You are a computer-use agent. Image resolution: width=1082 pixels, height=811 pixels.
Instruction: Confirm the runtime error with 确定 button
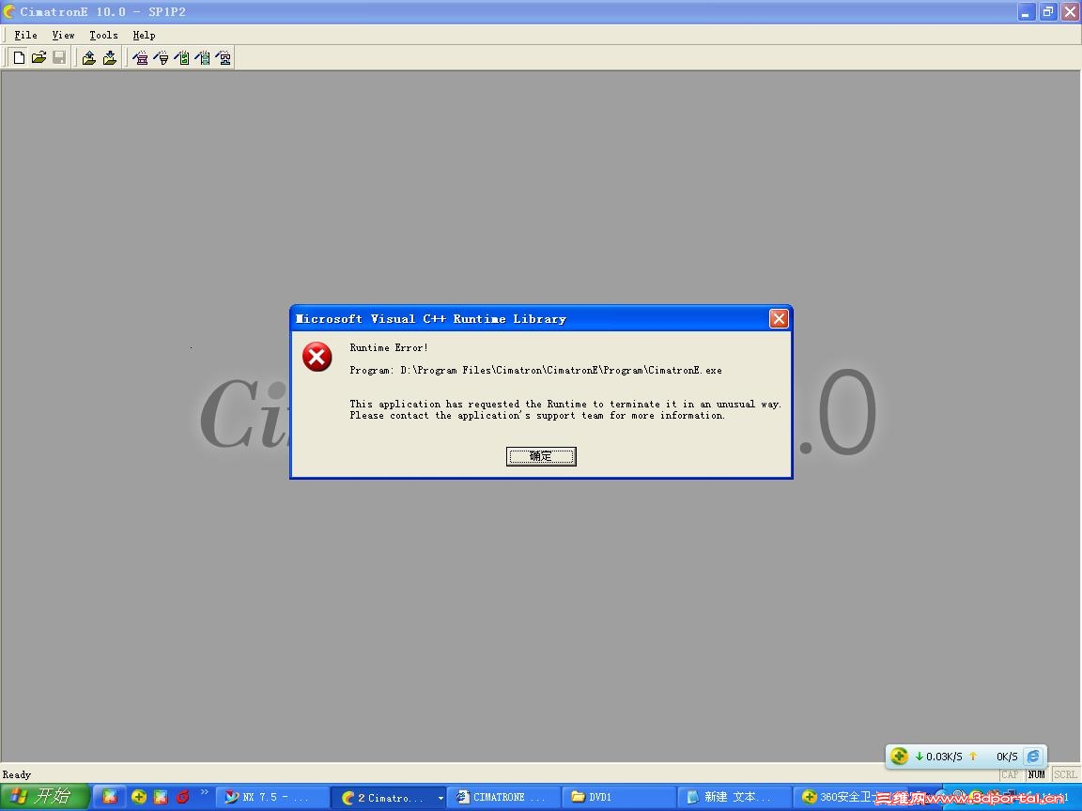(x=541, y=456)
